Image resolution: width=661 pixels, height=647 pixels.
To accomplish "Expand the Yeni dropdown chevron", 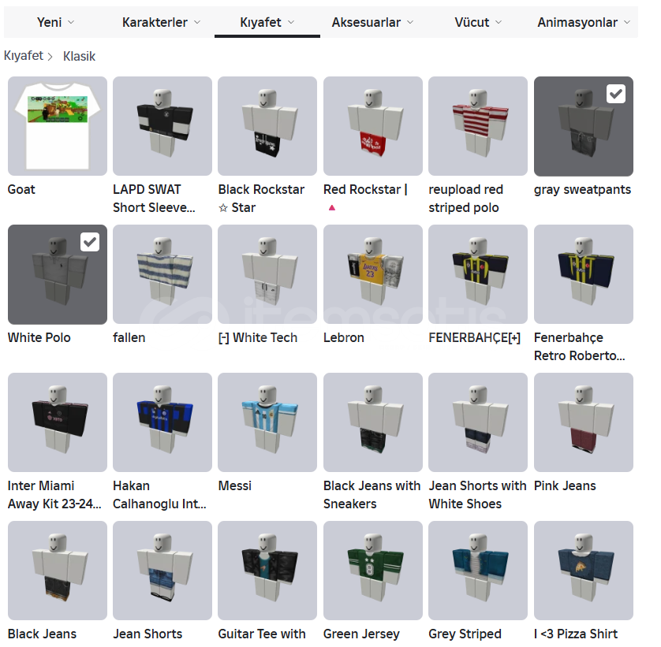I will point(71,22).
